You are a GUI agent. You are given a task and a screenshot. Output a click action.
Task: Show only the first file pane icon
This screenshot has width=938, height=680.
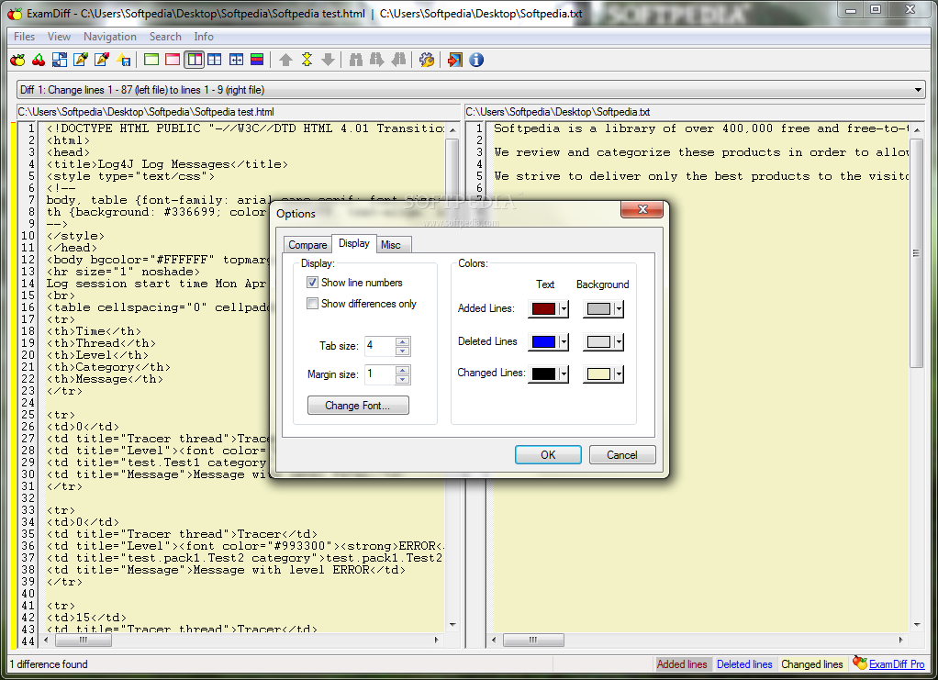pyautogui.click(x=151, y=60)
